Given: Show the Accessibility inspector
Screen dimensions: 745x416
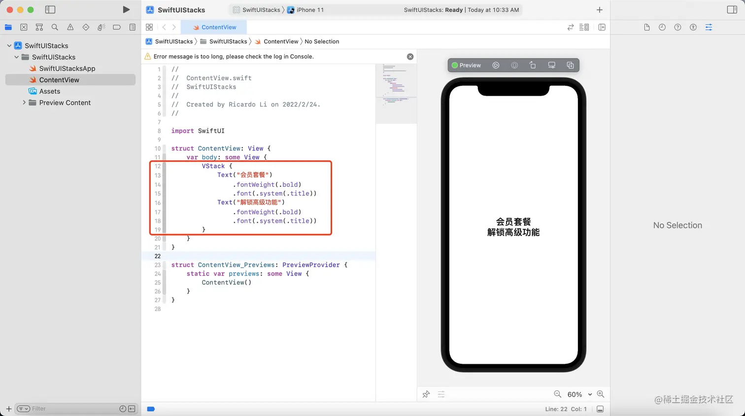Looking at the screenshot, I should (693, 27).
